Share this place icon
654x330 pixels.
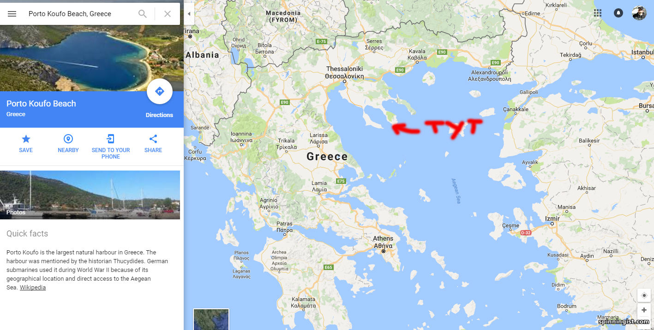click(x=153, y=139)
